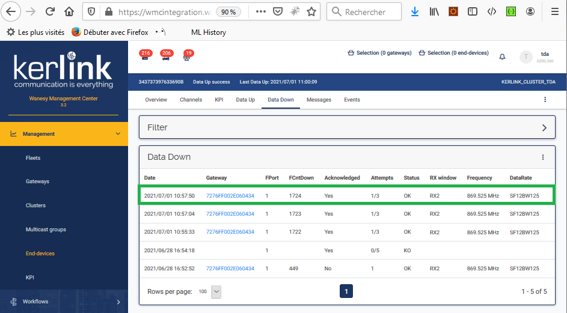
Task: Expand the Filter panel
Action: point(544,127)
